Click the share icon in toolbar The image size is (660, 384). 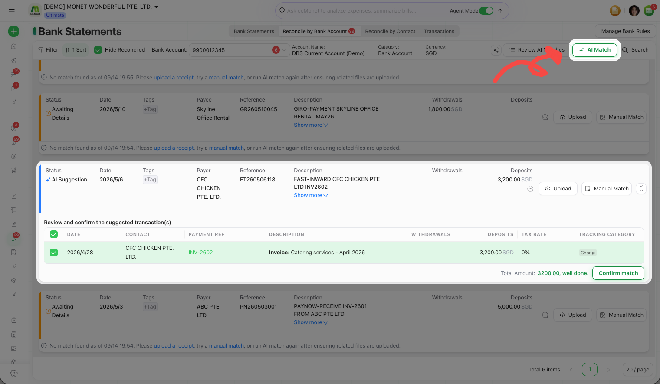496,50
